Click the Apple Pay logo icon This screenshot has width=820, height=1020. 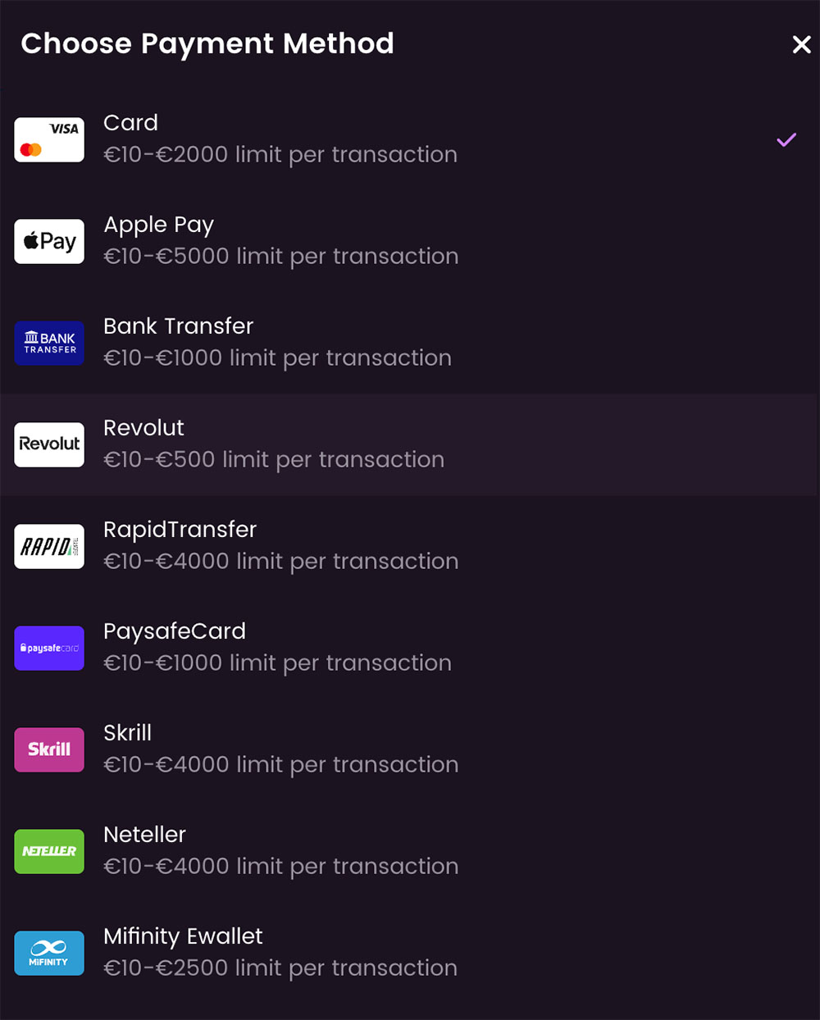pyautogui.click(x=49, y=241)
